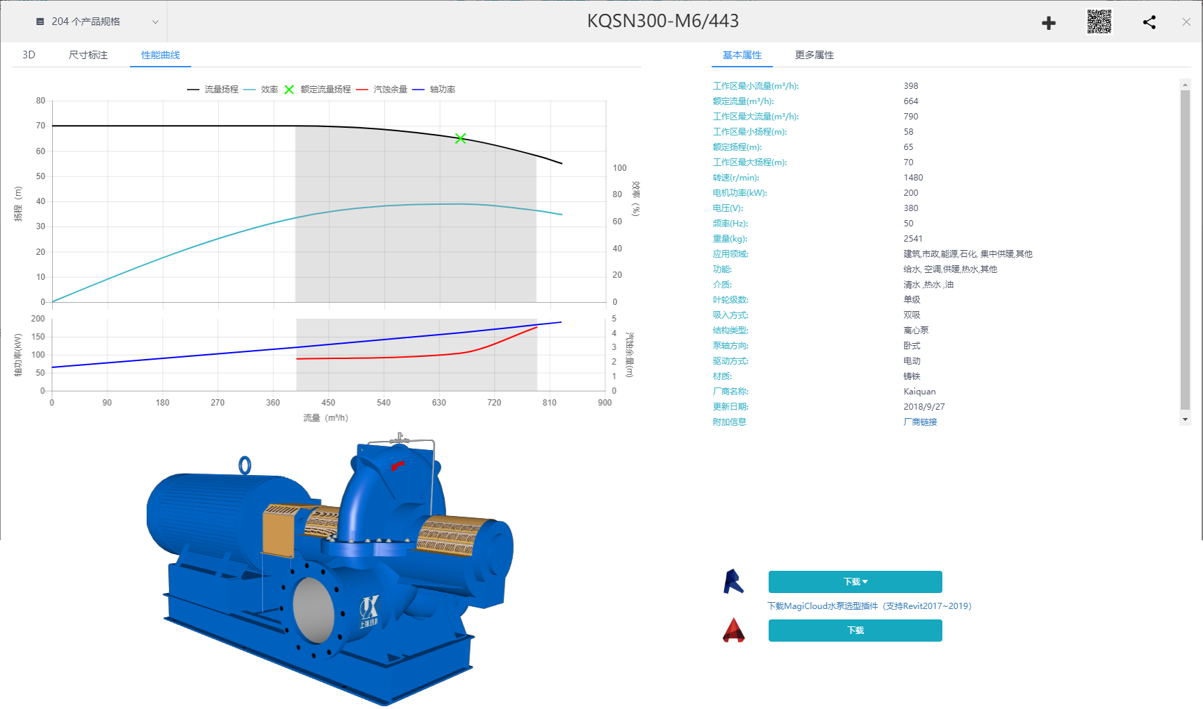This screenshot has height=709, width=1203.
Task: Toggle 轴功率 legend series
Action: [434, 90]
